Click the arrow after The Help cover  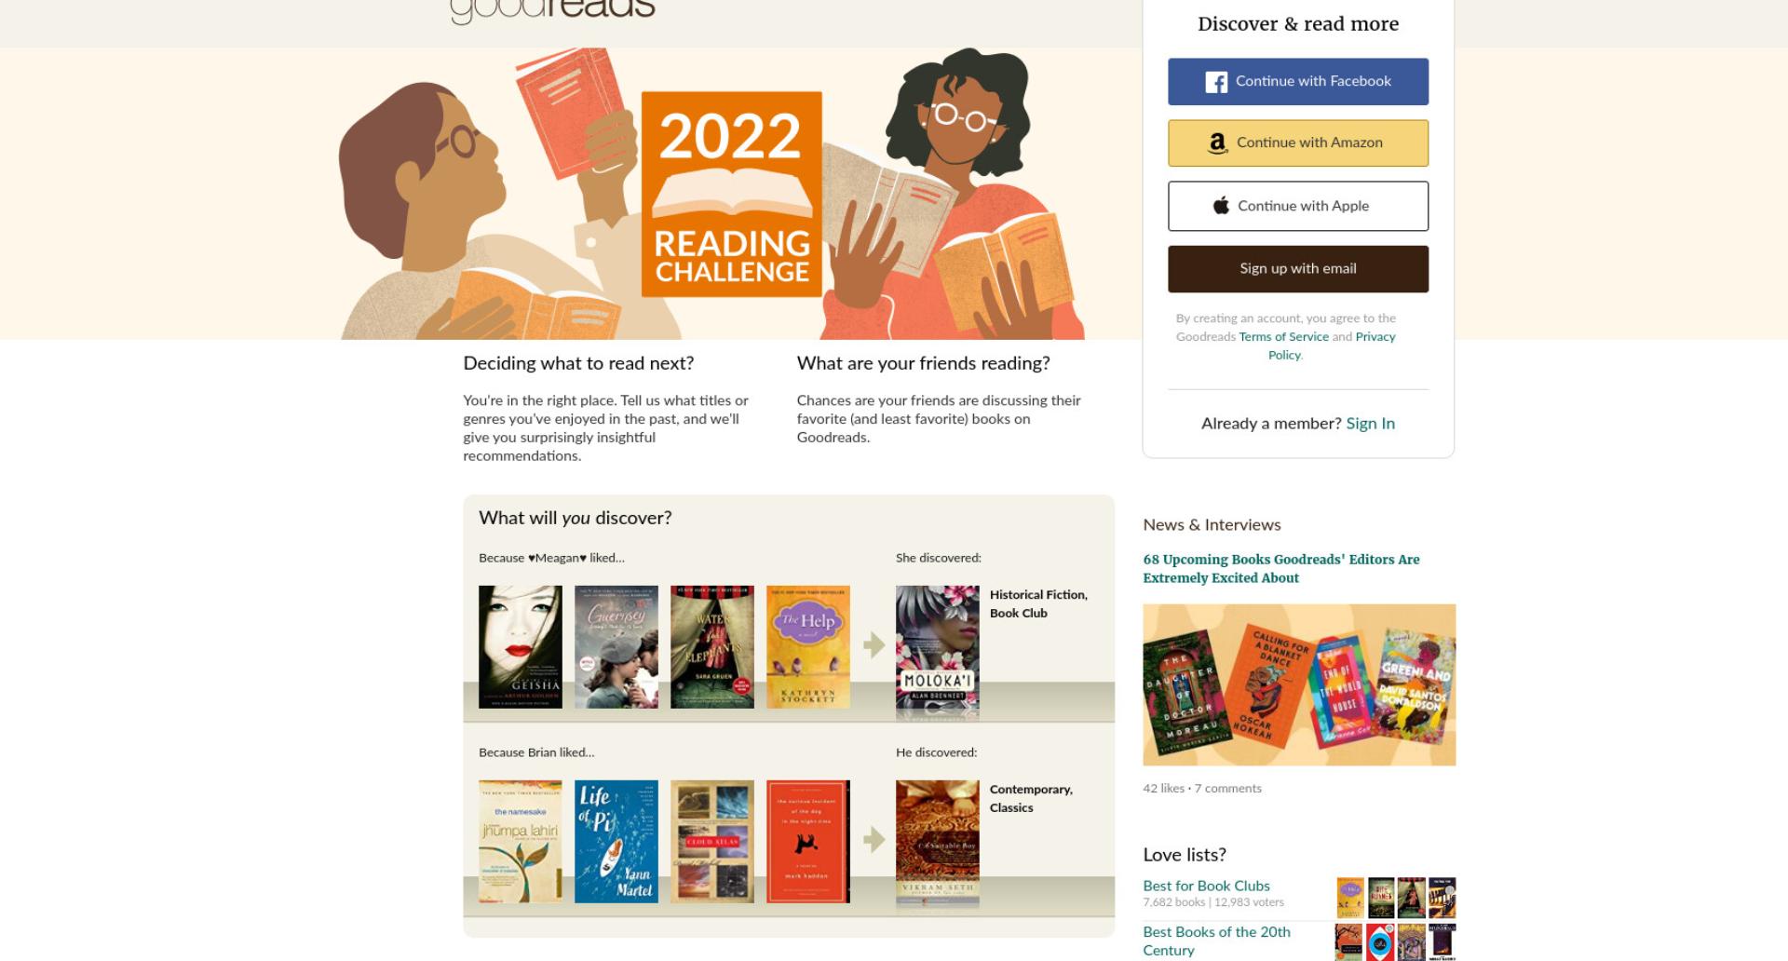pos(874,644)
